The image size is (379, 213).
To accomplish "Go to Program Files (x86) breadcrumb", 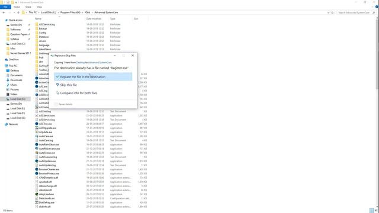I will click(70, 12).
